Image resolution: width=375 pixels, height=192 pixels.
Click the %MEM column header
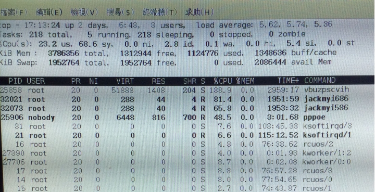coord(245,81)
